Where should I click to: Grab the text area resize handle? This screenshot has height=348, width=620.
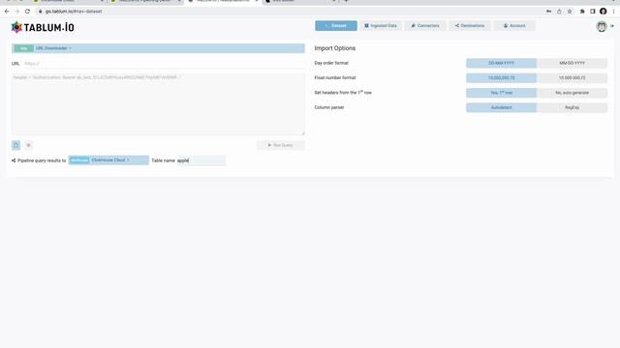pos(303,133)
